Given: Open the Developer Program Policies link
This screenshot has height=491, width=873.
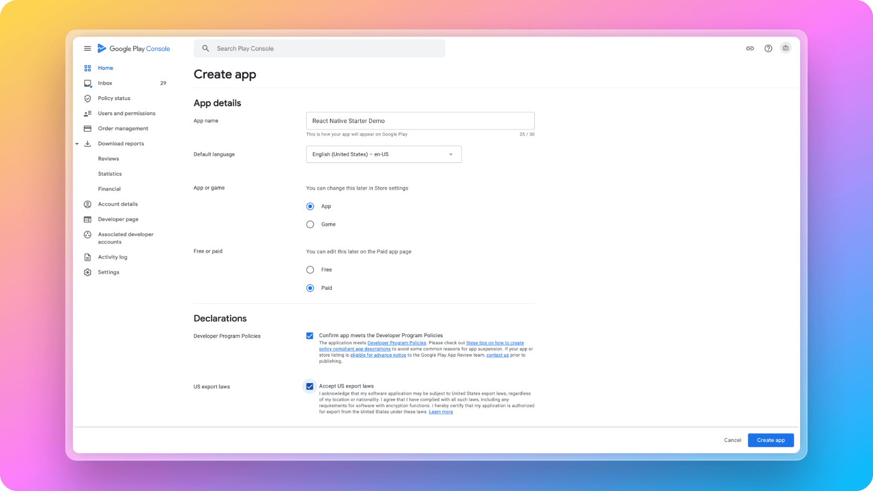Looking at the screenshot, I should pos(397,343).
